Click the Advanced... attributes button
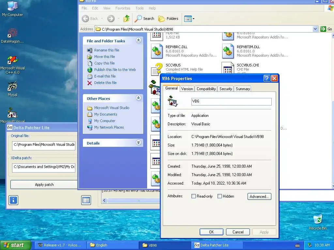 tap(259, 196)
